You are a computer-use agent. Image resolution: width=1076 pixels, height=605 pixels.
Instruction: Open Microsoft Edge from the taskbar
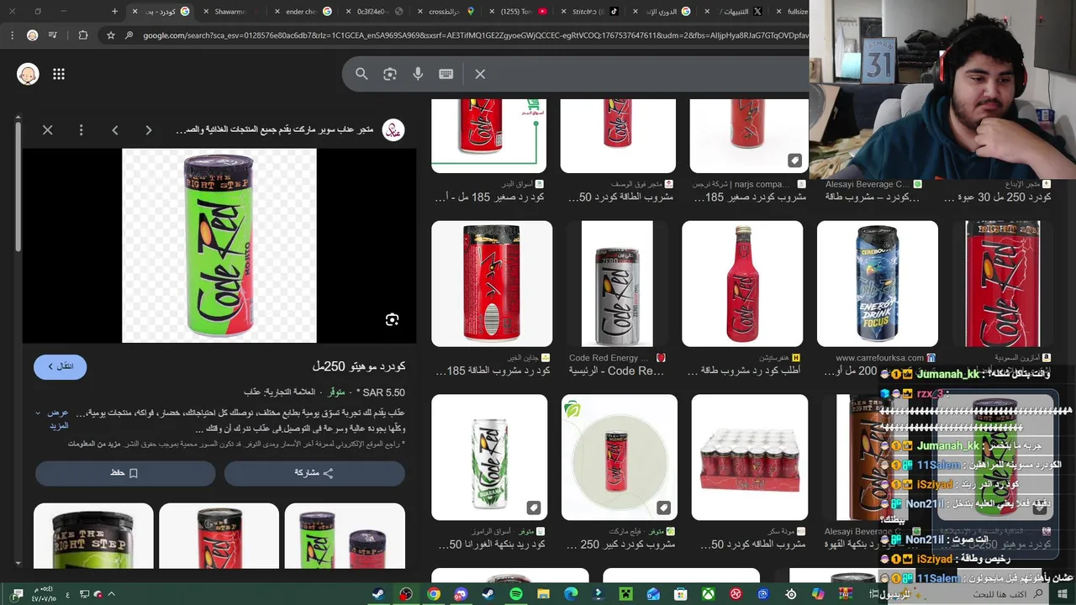click(572, 594)
